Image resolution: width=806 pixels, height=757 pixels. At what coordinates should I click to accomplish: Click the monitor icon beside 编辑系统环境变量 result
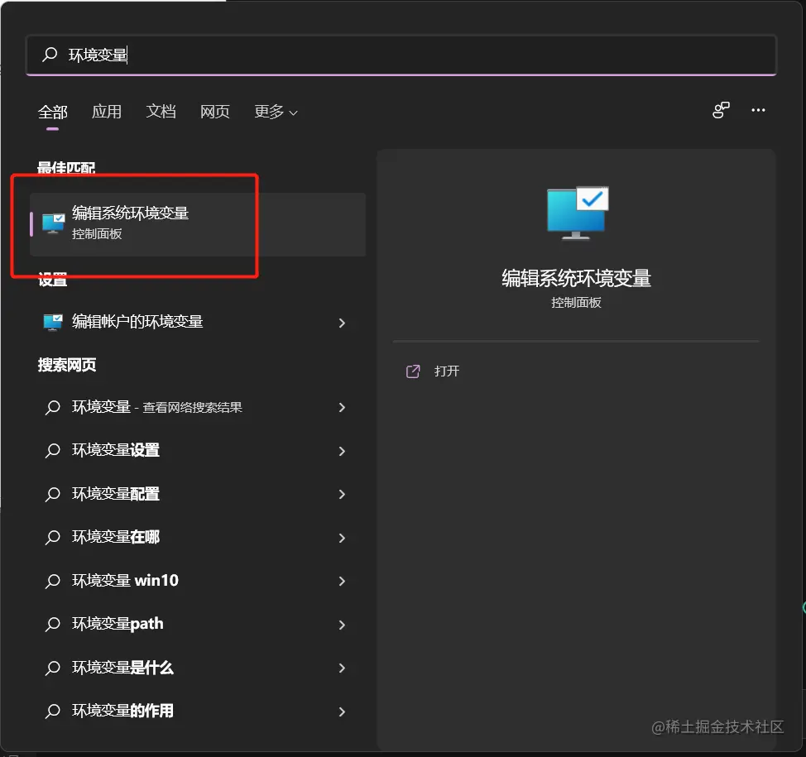click(x=54, y=223)
